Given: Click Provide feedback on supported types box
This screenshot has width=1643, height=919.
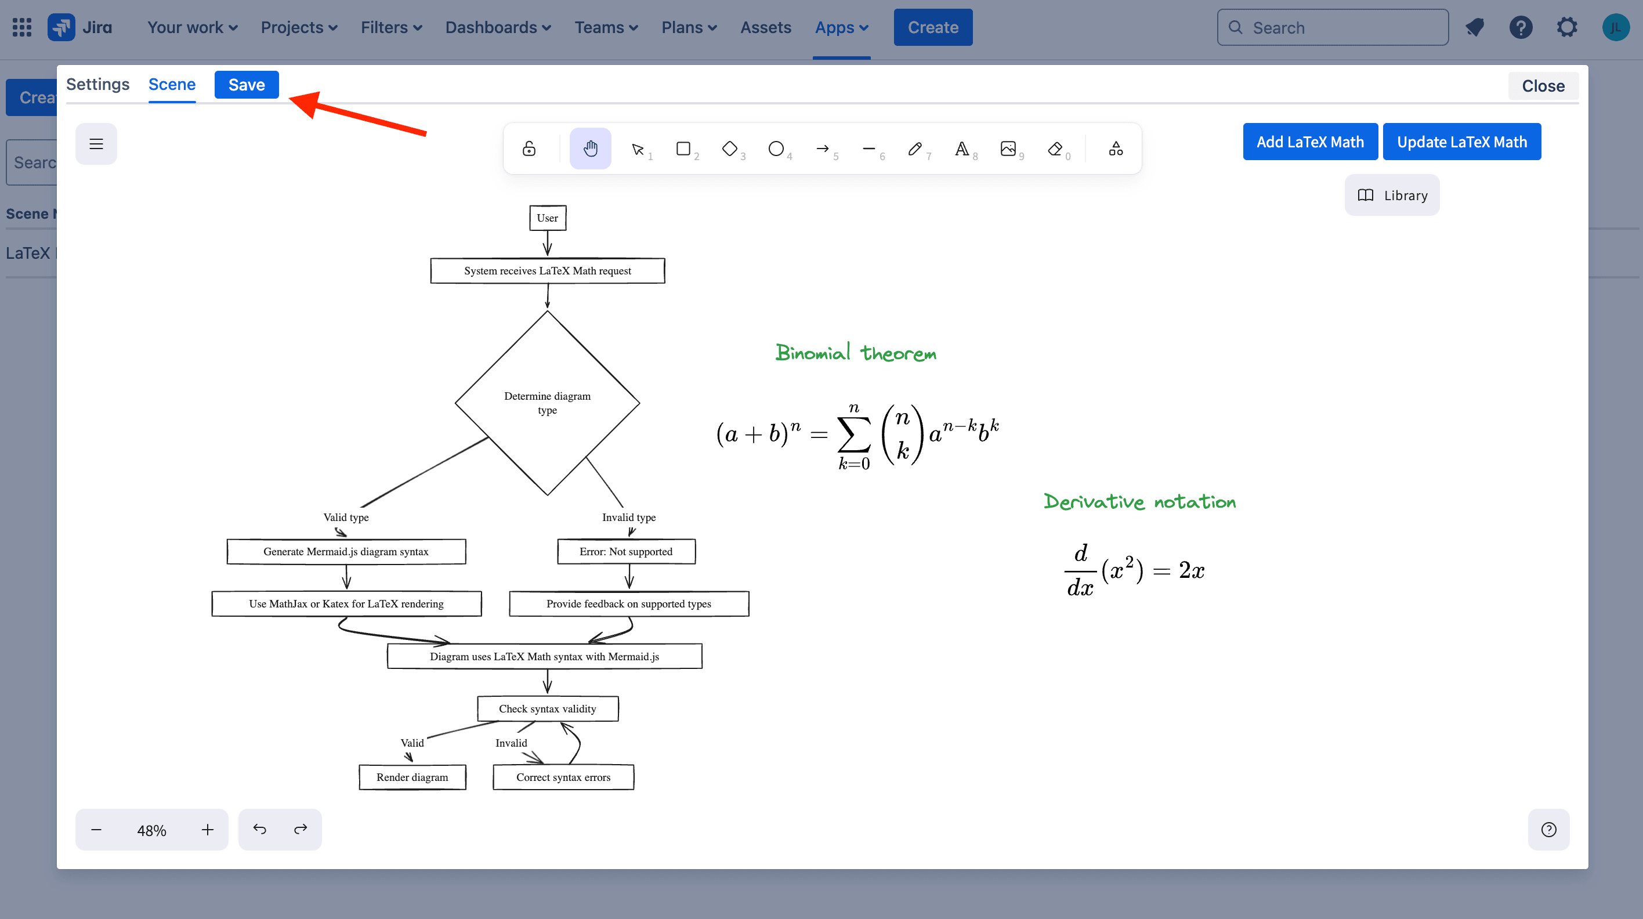Looking at the screenshot, I should (628, 604).
